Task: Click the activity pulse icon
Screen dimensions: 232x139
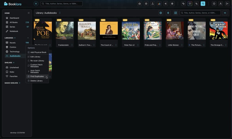Action: pyautogui.click(x=183, y=4)
